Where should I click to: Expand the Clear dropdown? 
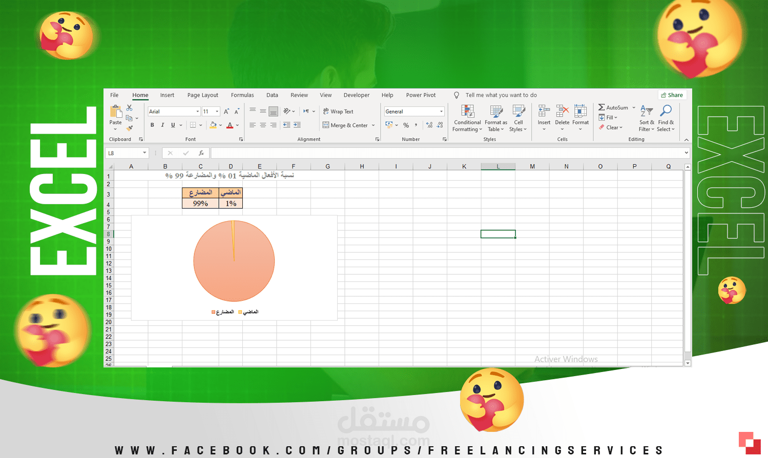[621, 127]
